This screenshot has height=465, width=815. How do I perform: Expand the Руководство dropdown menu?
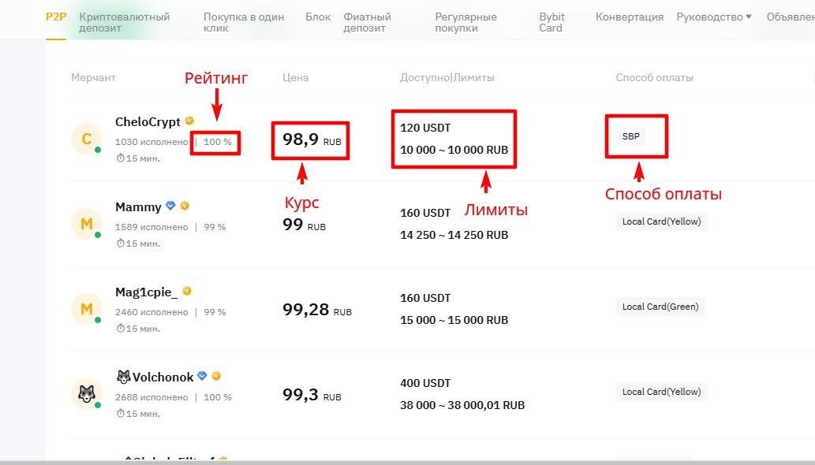click(x=713, y=17)
